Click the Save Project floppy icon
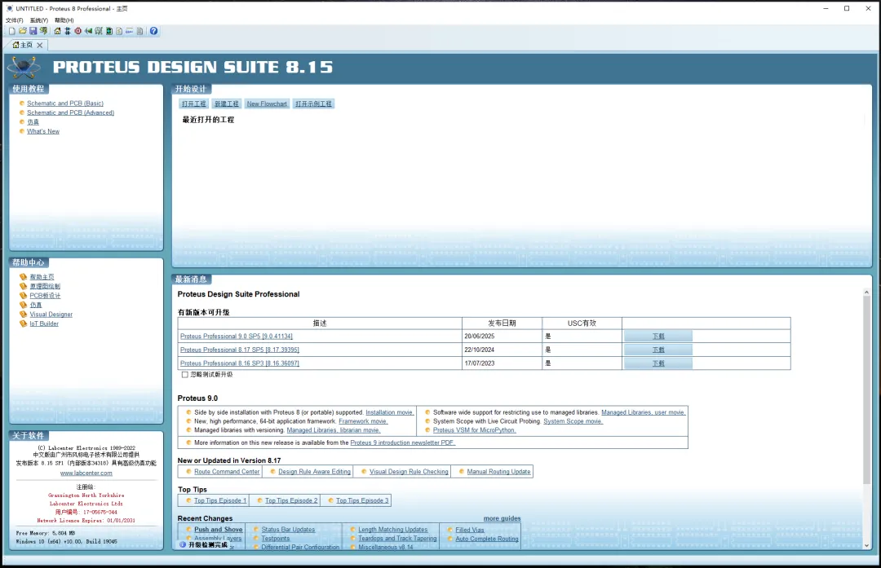Screen dimensions: 881x568 click(x=33, y=32)
